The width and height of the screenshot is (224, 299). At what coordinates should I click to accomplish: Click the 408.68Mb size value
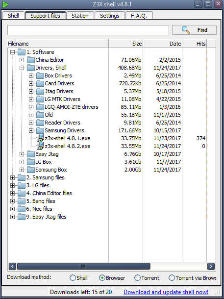point(129,68)
